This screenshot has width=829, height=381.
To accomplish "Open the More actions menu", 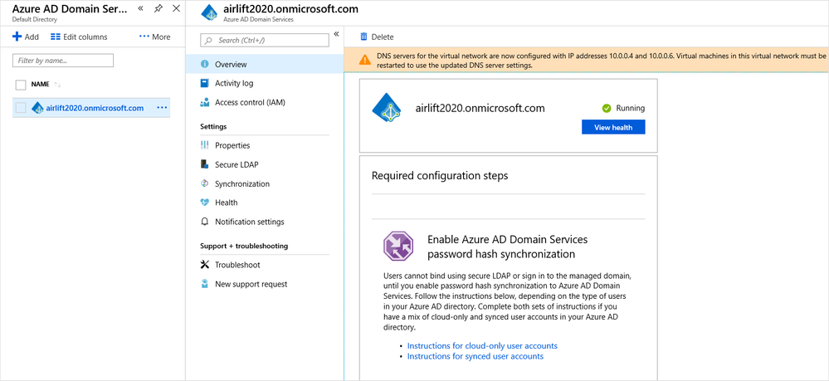I will tap(155, 37).
